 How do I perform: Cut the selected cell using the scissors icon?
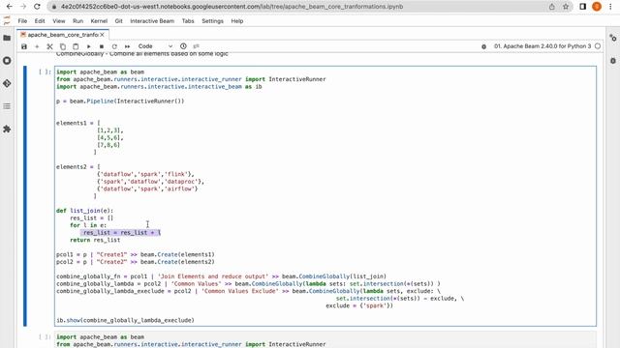(49, 46)
